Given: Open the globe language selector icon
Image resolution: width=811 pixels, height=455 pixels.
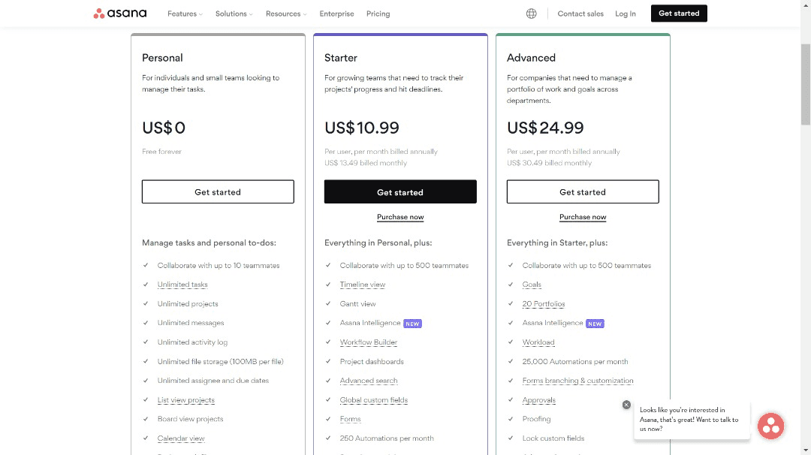Looking at the screenshot, I should pos(531,13).
